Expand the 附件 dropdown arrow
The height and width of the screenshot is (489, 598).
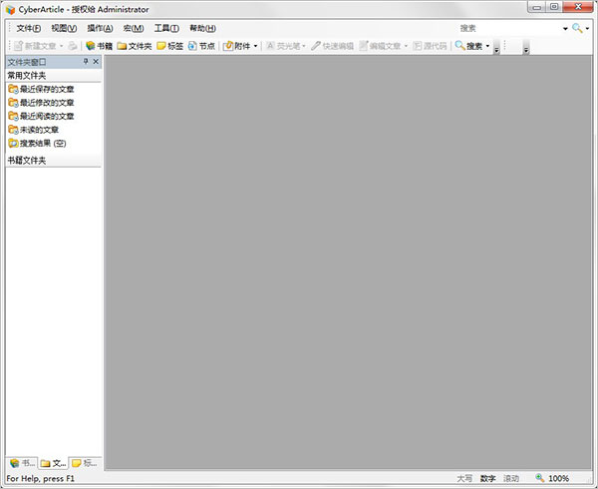tap(255, 46)
